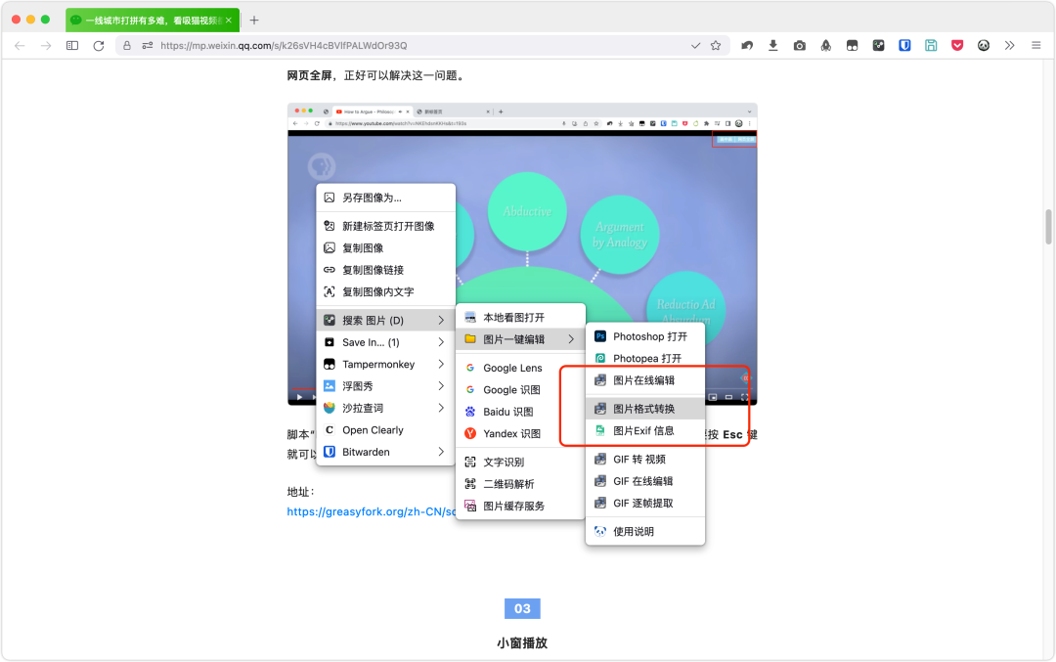1056x662 pixels.
Task: Choose GIF 在线编辑 menu entry
Action: 645,481
